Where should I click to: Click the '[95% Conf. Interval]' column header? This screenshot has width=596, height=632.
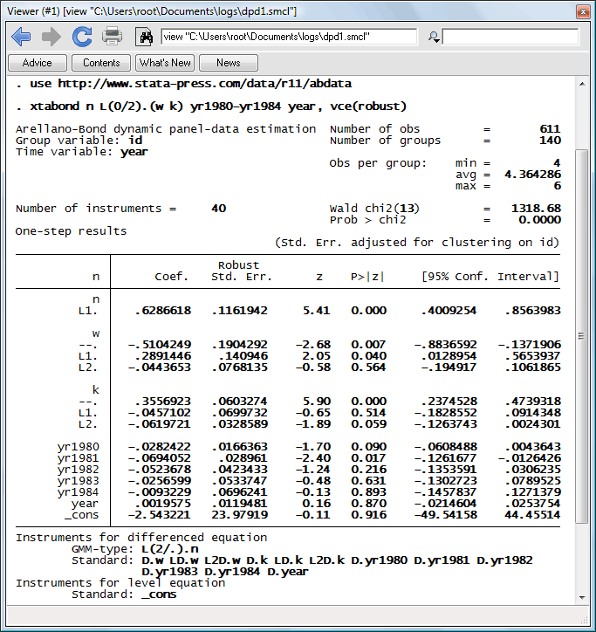pos(490,277)
